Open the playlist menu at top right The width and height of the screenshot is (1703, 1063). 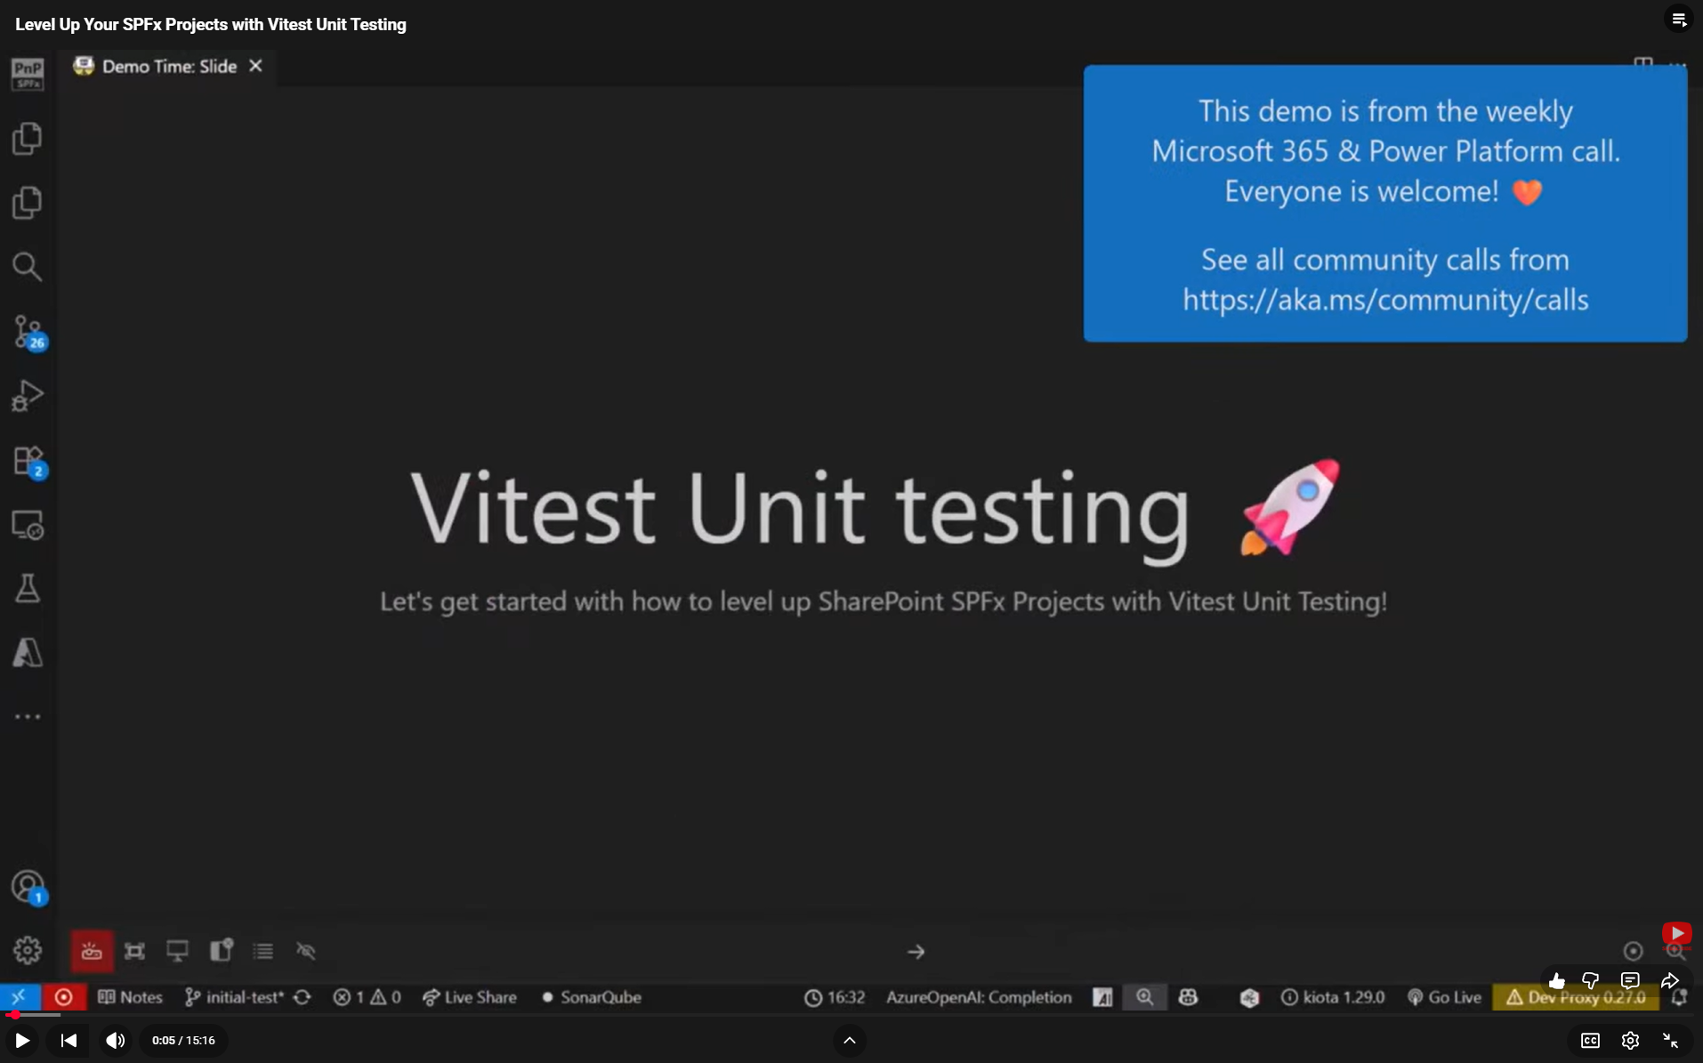pyautogui.click(x=1678, y=19)
